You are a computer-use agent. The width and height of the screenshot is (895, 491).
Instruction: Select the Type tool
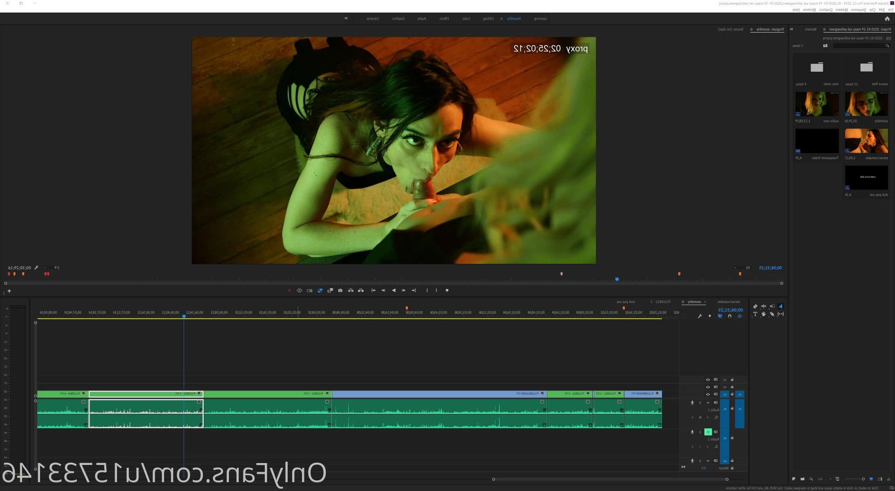point(755,314)
